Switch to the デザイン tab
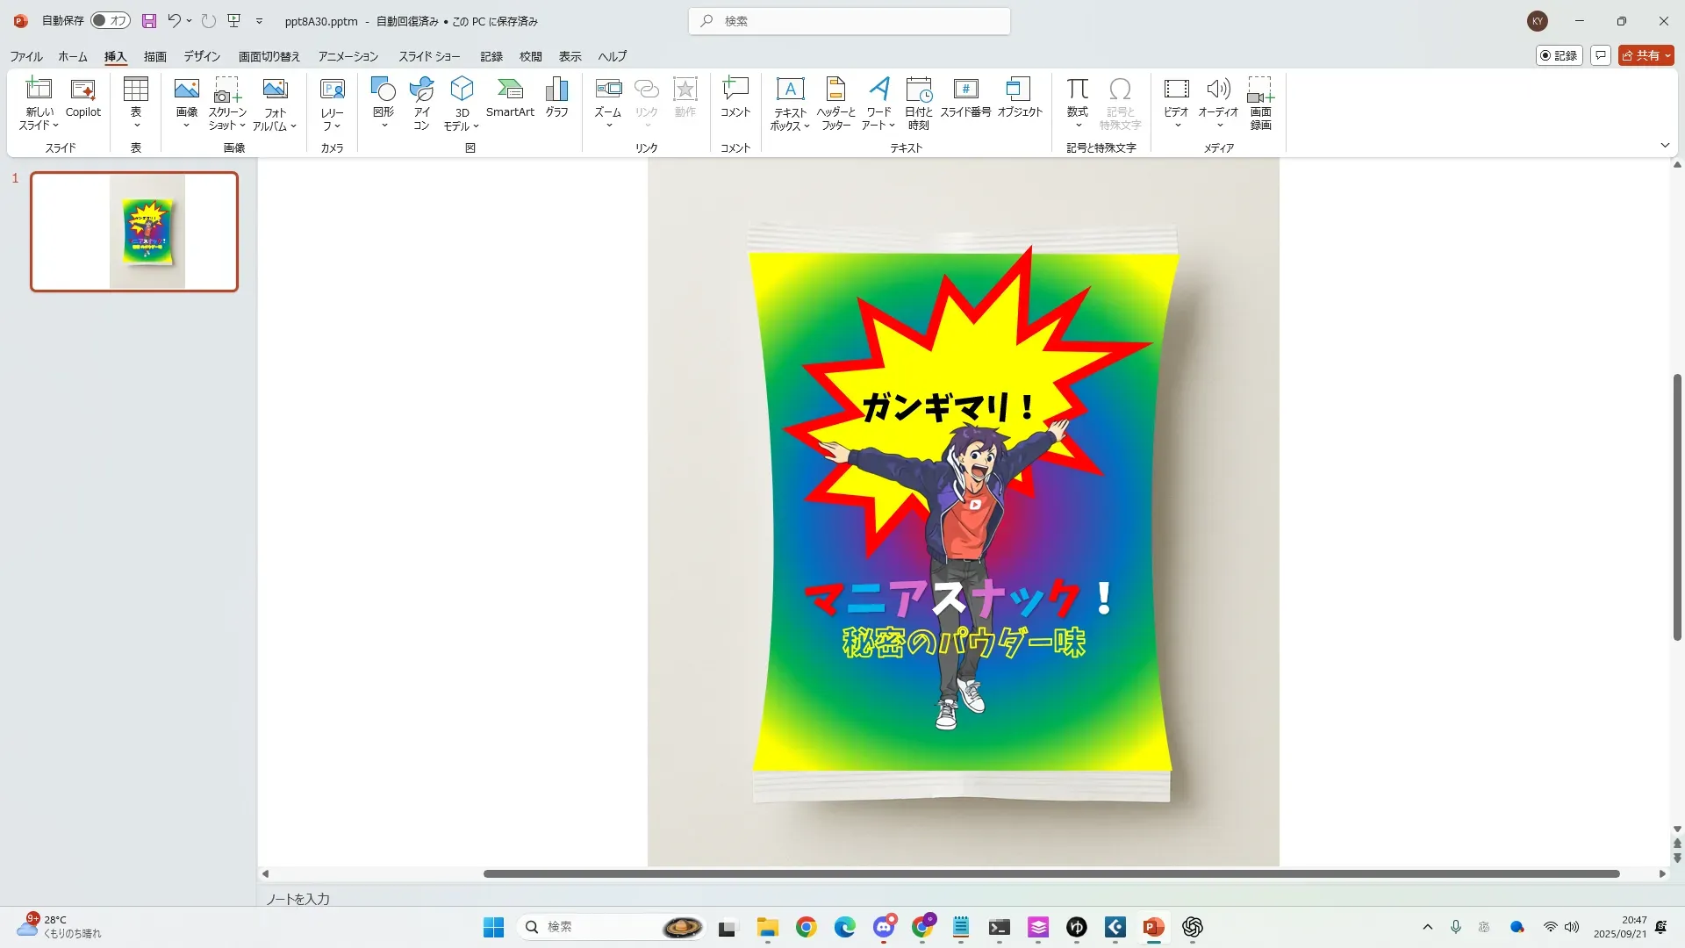Image resolution: width=1685 pixels, height=948 pixels. click(202, 56)
